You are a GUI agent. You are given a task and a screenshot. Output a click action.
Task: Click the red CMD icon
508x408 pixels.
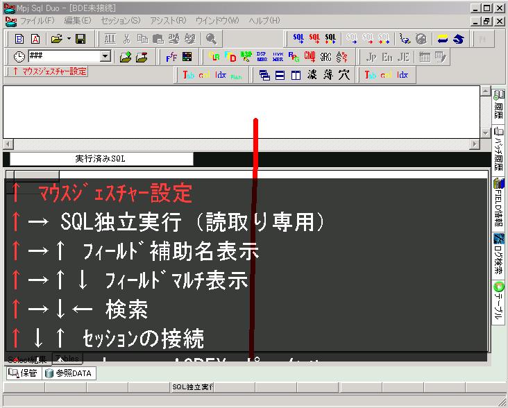click(310, 57)
